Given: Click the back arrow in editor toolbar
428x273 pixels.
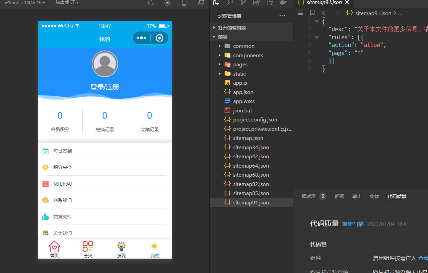Looking at the screenshot, I should (x=325, y=13).
